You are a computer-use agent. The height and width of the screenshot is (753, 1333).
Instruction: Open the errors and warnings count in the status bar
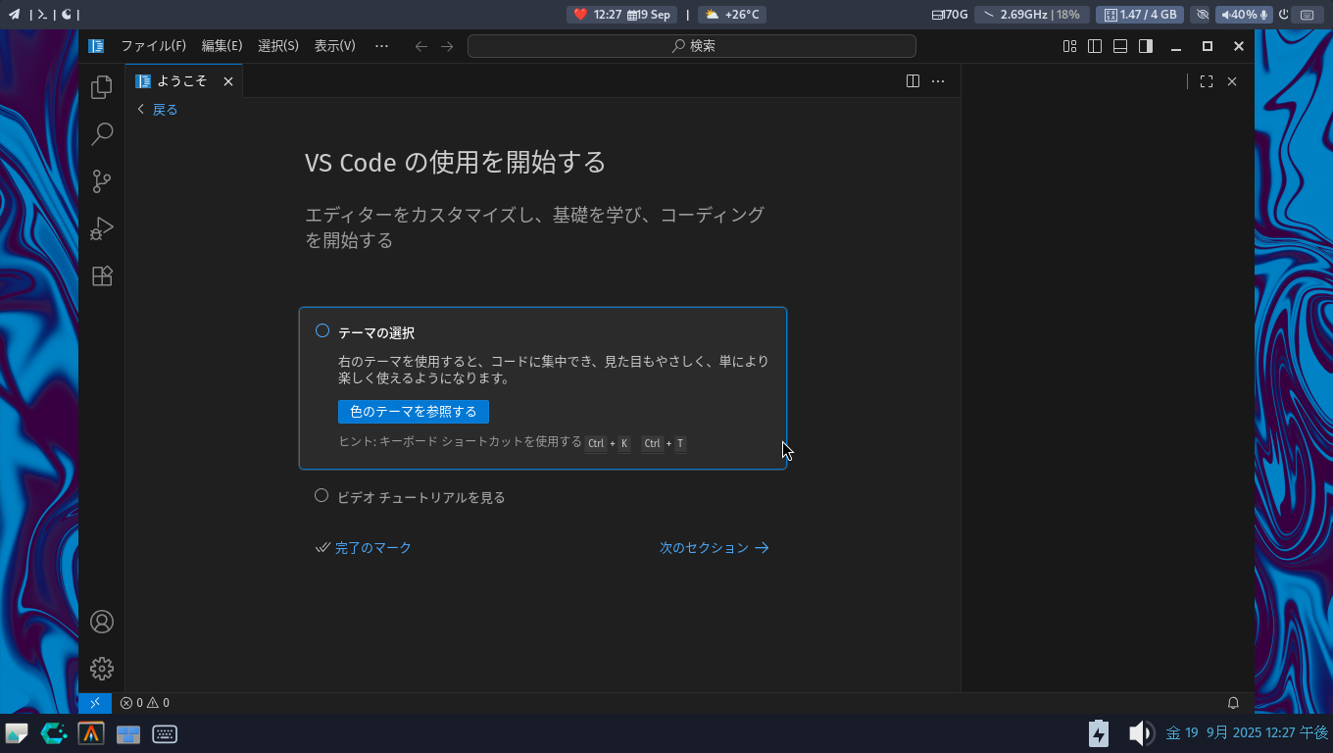pos(144,702)
